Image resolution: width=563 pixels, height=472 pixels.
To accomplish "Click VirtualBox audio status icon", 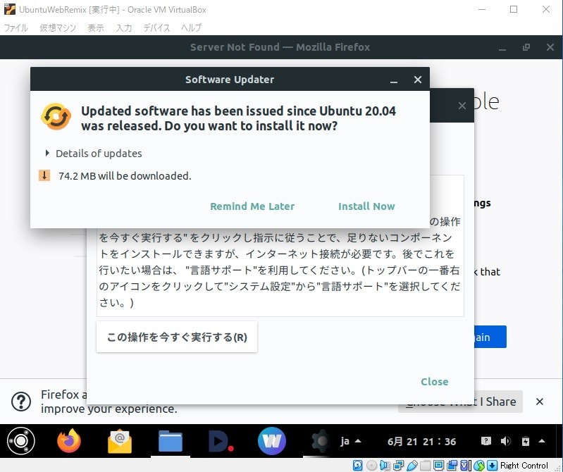I will (385, 466).
